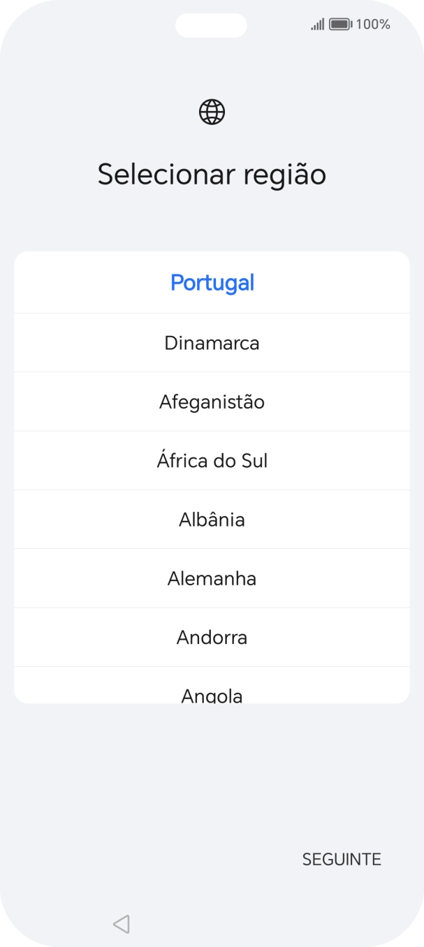This screenshot has height=947, width=424.
Task: Select Albânia as the region
Action: tap(212, 519)
